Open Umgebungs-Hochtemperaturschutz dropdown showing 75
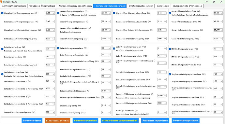Image resolution: width=225 pixels, height=124 pixels. (x=218, y=105)
